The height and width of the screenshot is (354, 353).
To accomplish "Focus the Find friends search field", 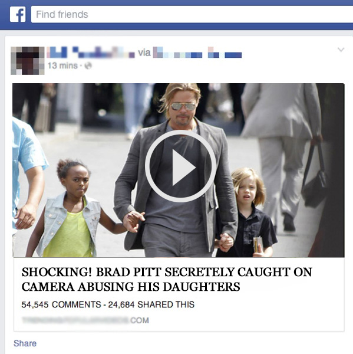I will point(192,14).
